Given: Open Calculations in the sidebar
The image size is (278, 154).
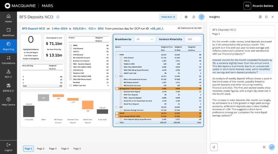Looking at the screenshot, I should pos(8,60).
